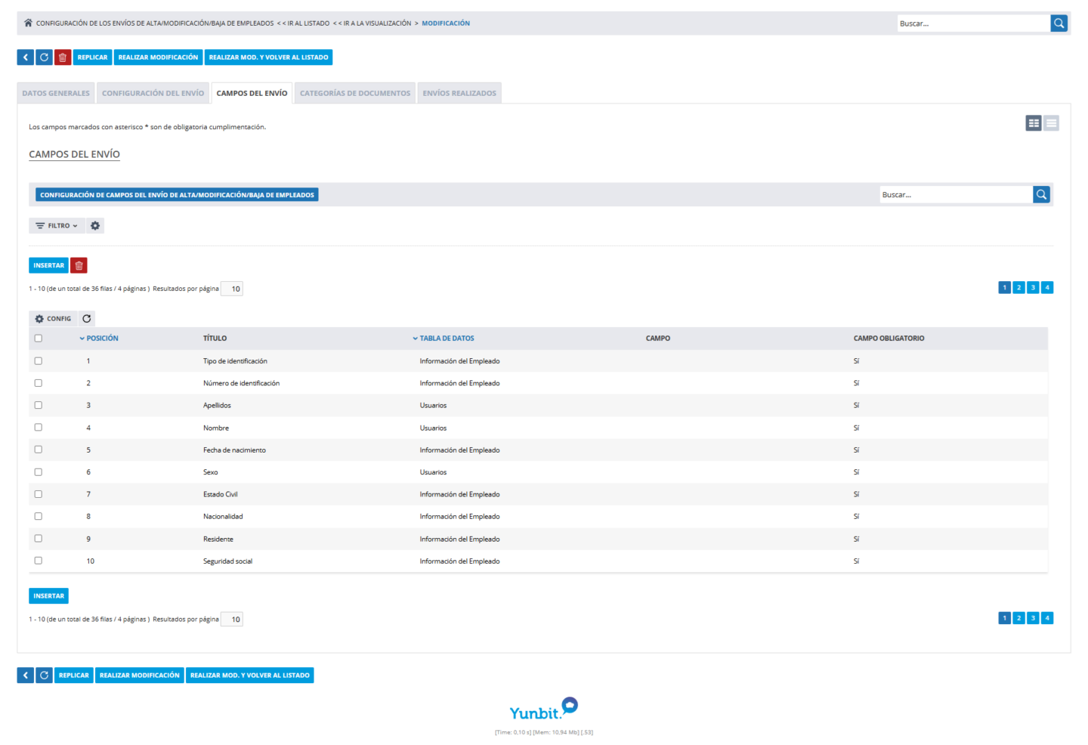1088x745 pixels.
Task: Check the box for Tipo de identificación row
Action: pyautogui.click(x=39, y=361)
